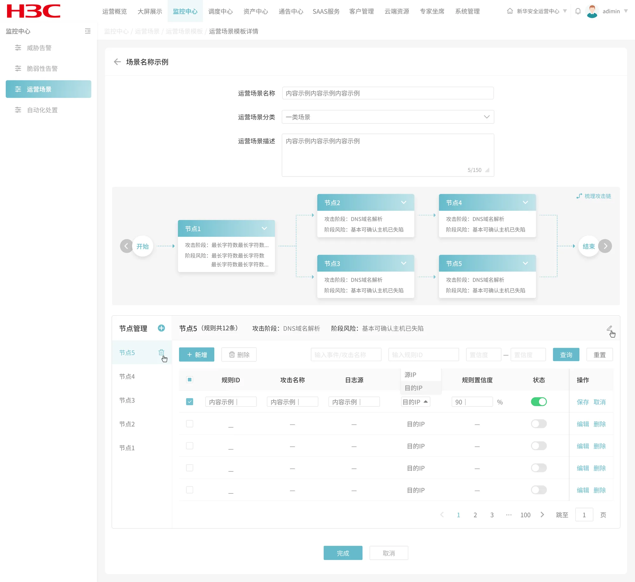Click the 威胁告警 sidebar icon
The width and height of the screenshot is (635, 582).
tap(18, 48)
